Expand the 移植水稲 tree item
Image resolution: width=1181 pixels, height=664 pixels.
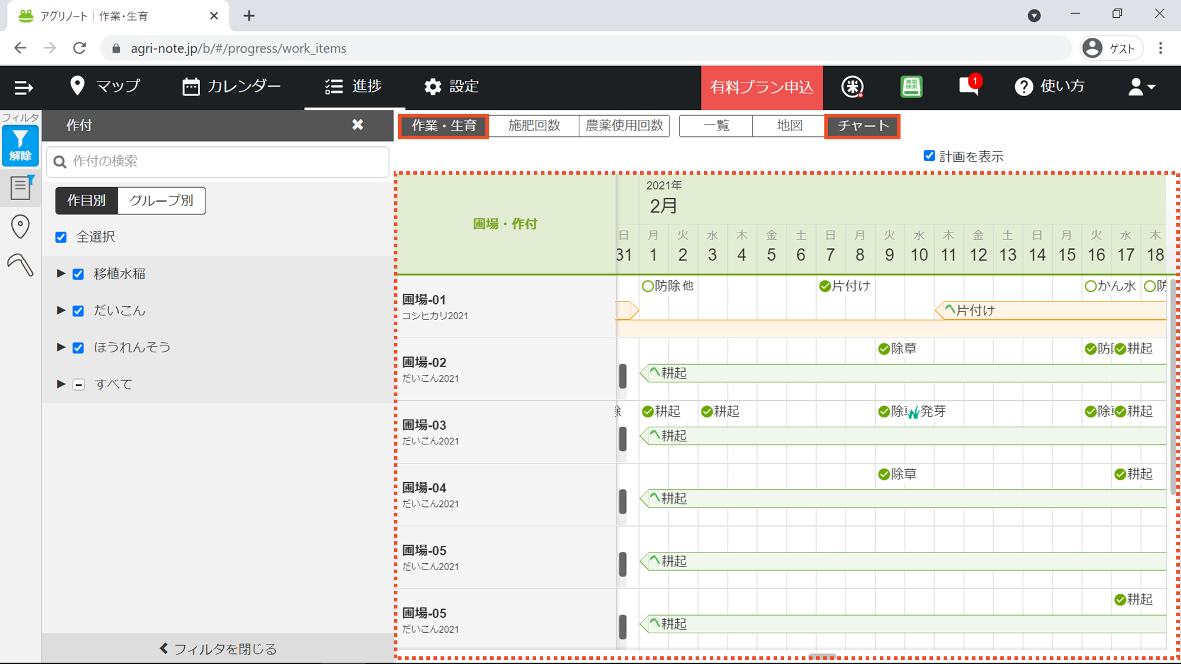click(61, 273)
